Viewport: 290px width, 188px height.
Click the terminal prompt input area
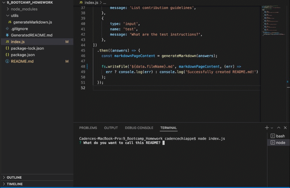coord(163,143)
